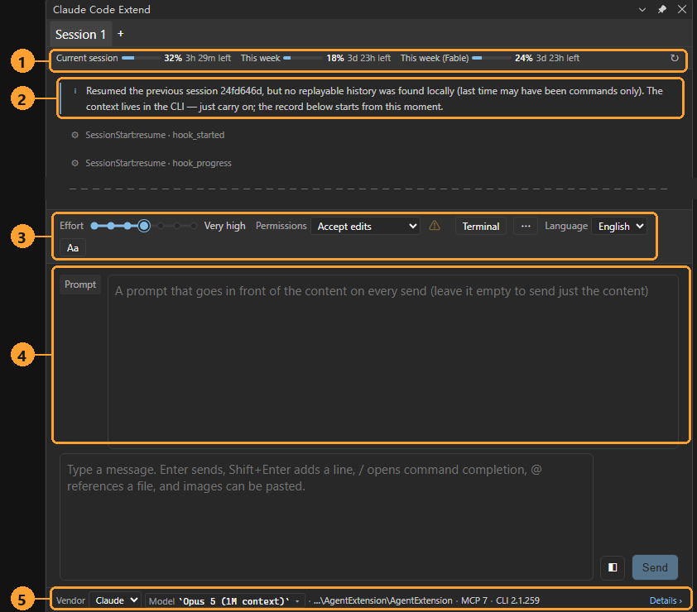Open the Language dropdown set to English
697x612 pixels.
(619, 226)
